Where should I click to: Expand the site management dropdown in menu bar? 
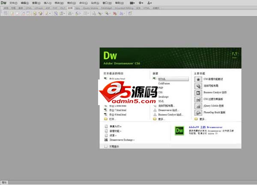coord(149,3)
